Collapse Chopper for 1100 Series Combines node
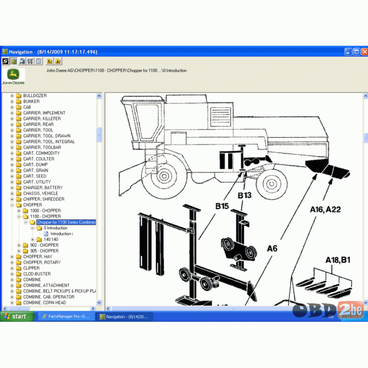The image size is (368, 368). coord(26,222)
